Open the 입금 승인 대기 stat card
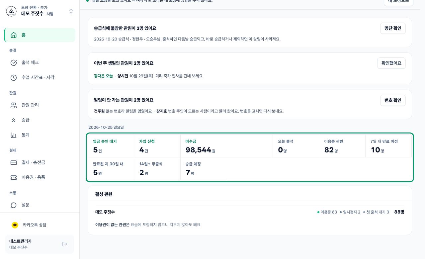Screen dimensions: 425x259 pyautogui.click(x=111, y=146)
